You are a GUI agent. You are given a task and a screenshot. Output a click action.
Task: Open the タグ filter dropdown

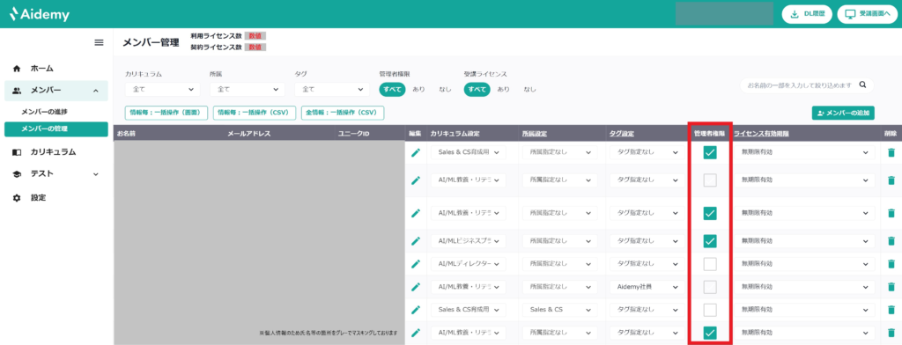[332, 89]
